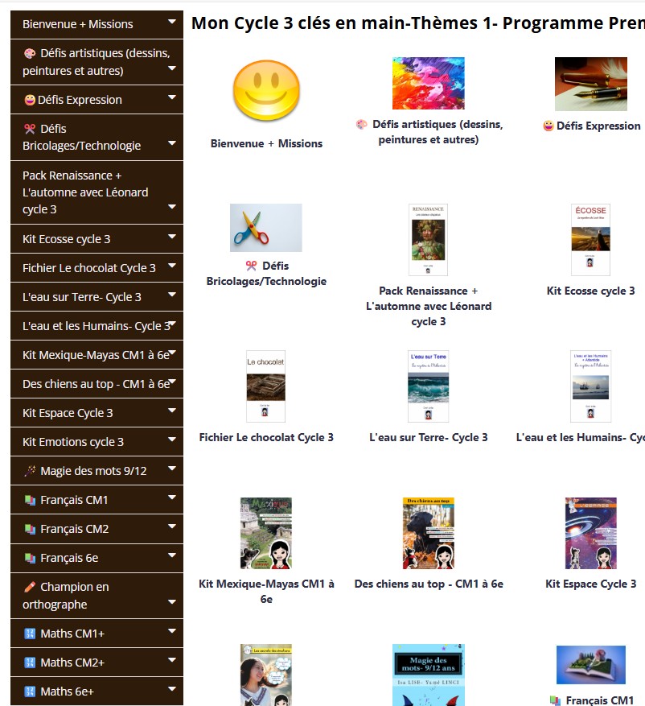
Task: Open the Magie des mots 9/12 ans cover
Action: pos(428,675)
